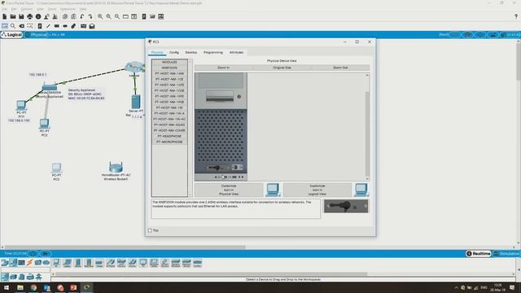Click Customize Icon in Physical View button
The width and height of the screenshot is (521, 293).
(229, 190)
